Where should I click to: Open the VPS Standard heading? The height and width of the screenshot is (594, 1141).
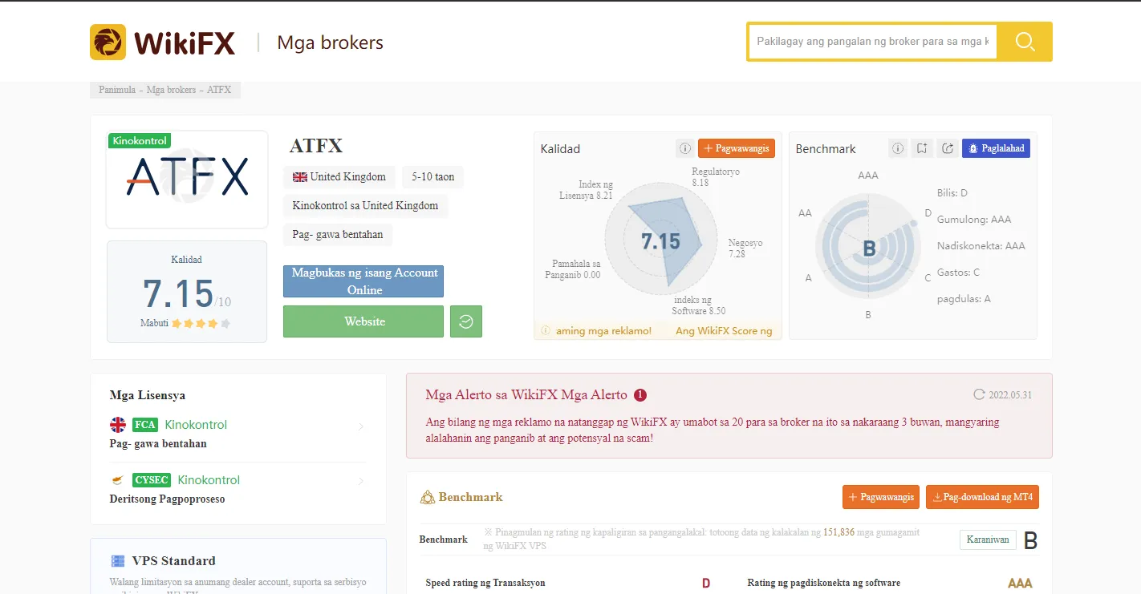pyautogui.click(x=173, y=561)
